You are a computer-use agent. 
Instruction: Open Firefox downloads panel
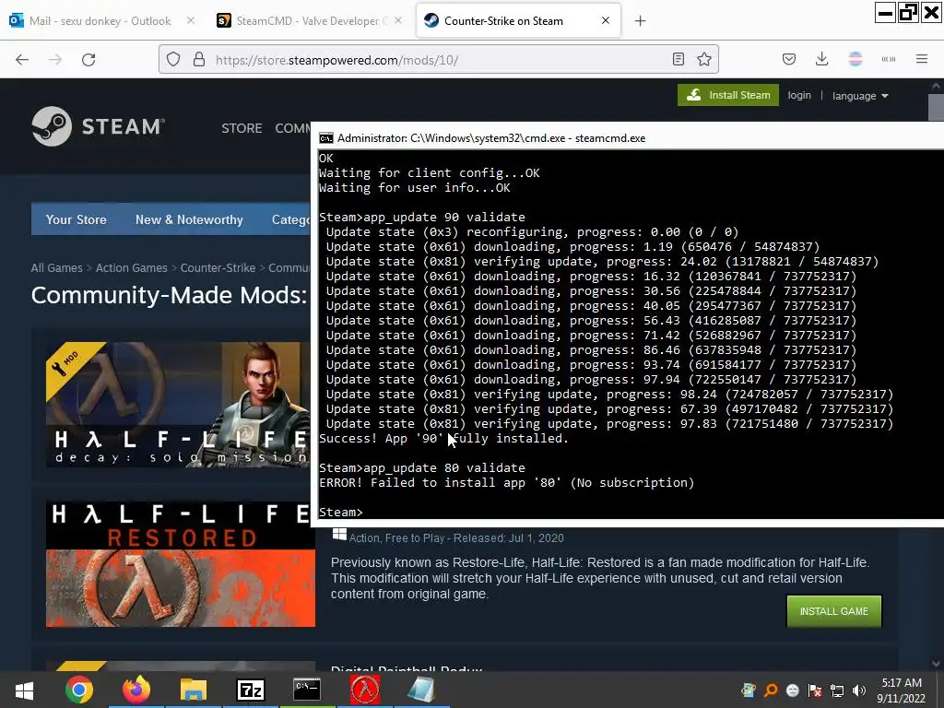[x=821, y=59]
